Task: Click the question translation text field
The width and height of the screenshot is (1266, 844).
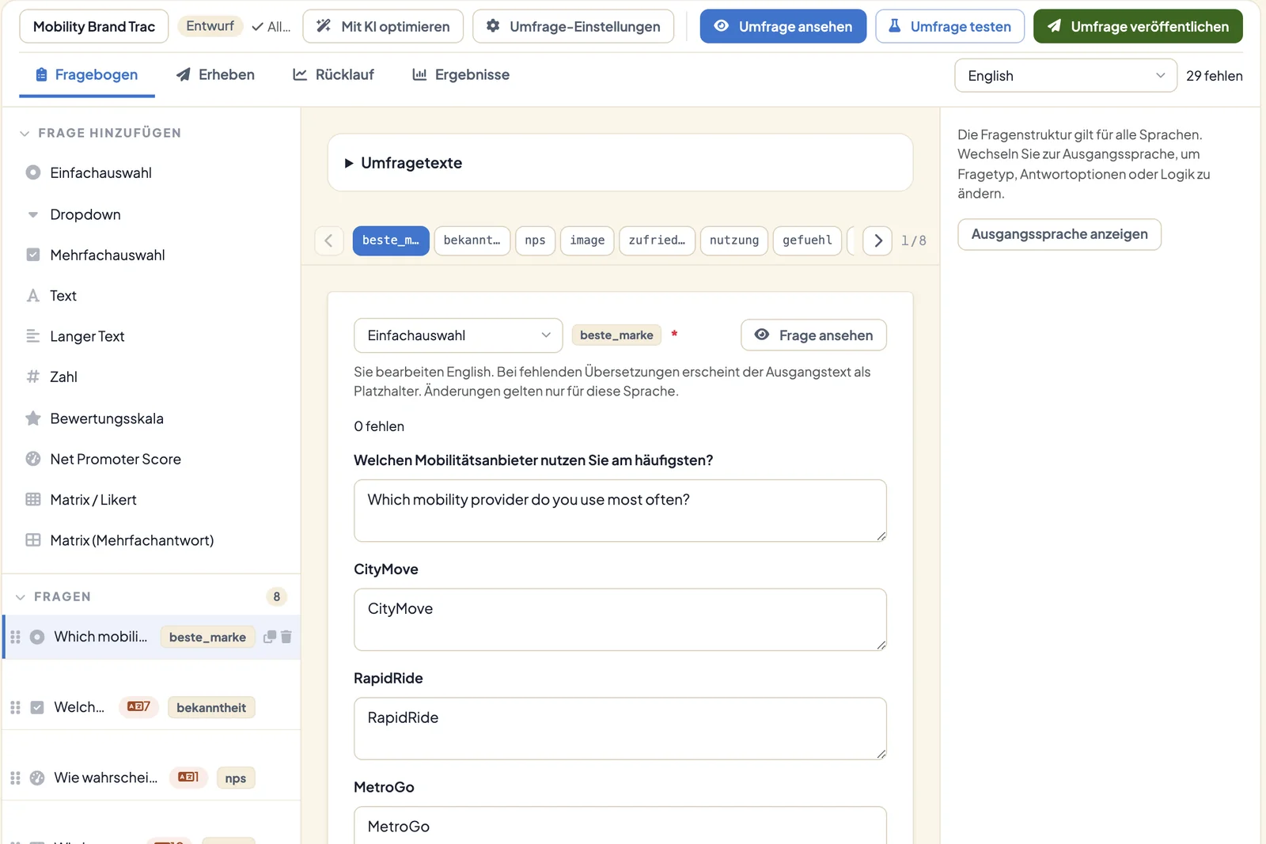Action: pyautogui.click(x=620, y=511)
